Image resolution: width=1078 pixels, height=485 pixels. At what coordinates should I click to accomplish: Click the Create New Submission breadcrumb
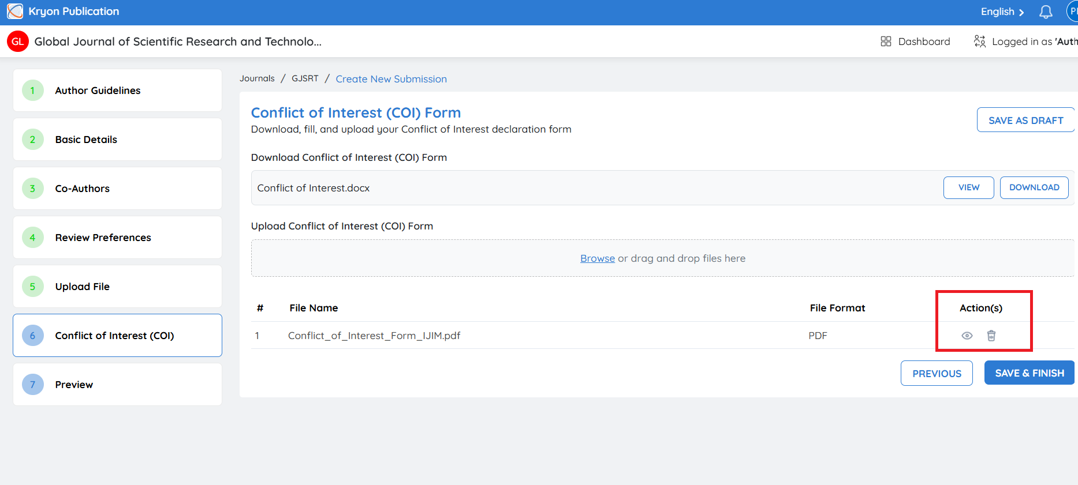pyautogui.click(x=391, y=79)
